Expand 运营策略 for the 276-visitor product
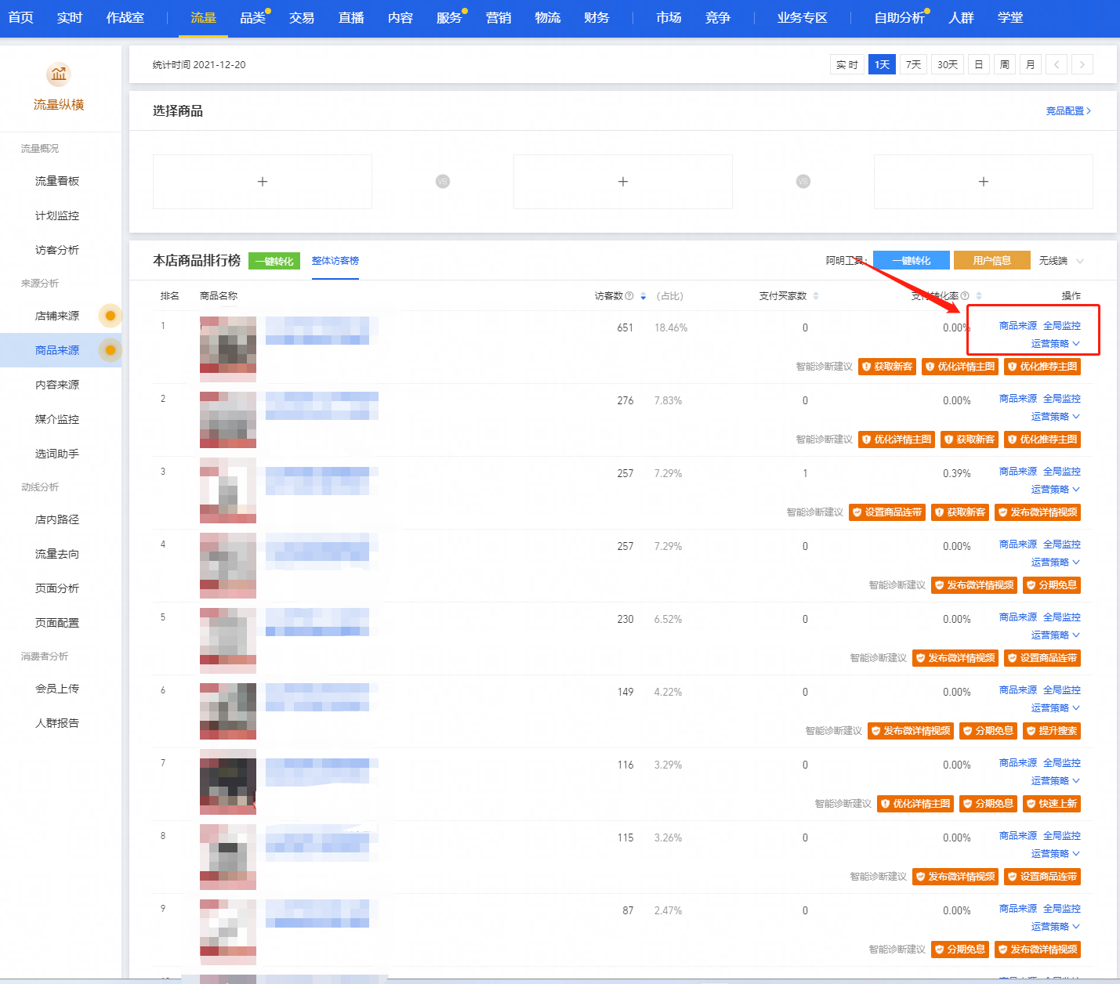Screen dimensions: 1120x984 tap(1056, 417)
